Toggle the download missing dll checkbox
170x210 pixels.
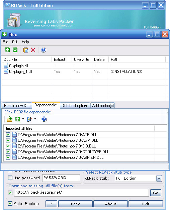point(10,193)
